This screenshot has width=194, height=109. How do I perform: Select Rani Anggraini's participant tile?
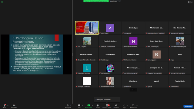pyautogui.click(x=156, y=54)
